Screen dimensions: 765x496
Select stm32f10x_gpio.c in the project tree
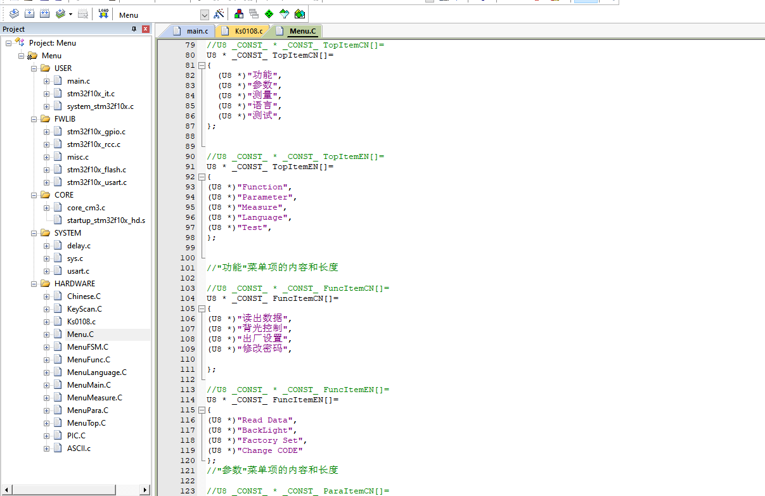pos(96,132)
